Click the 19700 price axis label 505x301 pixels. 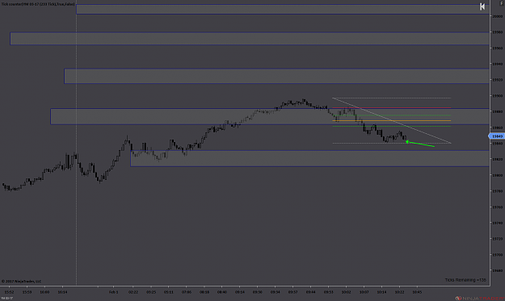pyautogui.click(x=498, y=255)
